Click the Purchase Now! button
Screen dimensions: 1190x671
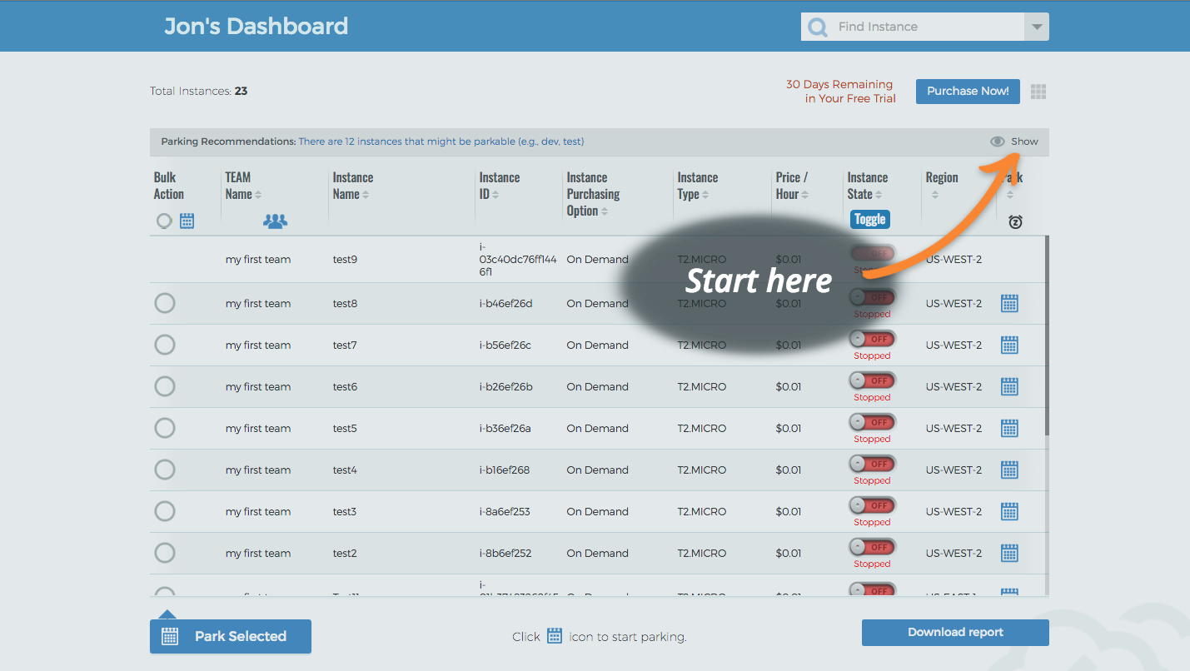[968, 92]
